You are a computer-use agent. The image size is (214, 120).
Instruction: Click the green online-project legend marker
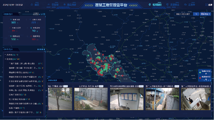coord(200,72)
